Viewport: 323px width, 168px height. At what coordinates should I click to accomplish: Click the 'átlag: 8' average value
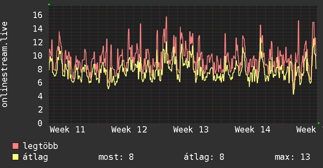coord(204,157)
